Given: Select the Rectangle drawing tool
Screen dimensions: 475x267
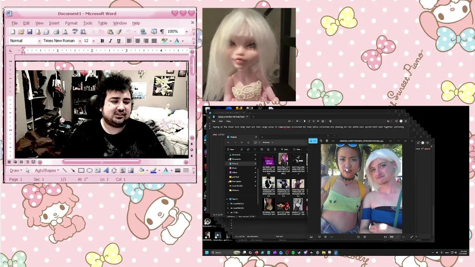Looking at the screenshot, I should click(81, 171).
